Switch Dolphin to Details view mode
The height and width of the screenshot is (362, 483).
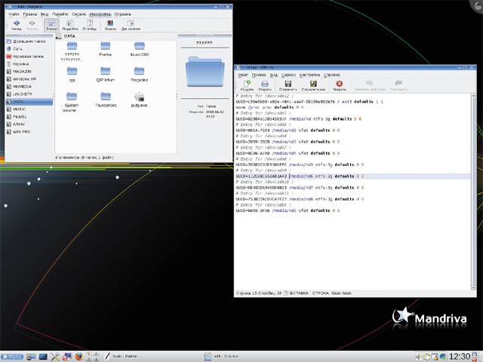tap(72, 24)
